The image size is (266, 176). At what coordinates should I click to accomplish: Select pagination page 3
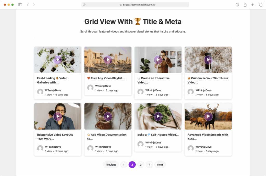(x=141, y=165)
